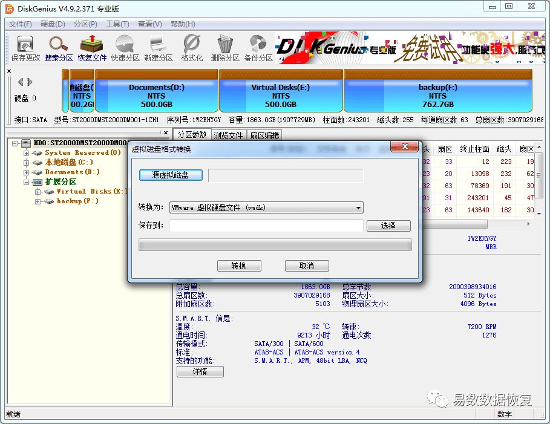Close the disk map pane with X
Image resolution: width=550 pixels, height=424 pixels.
tap(9, 71)
